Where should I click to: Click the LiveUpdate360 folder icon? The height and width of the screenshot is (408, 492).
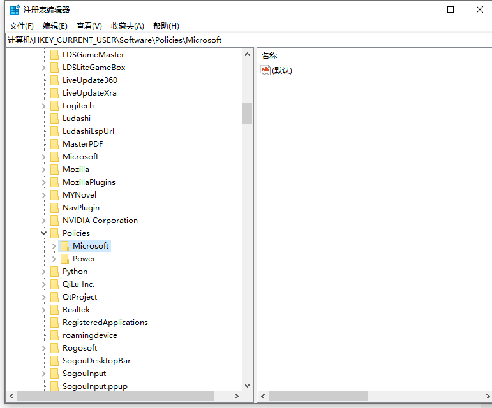click(55, 80)
